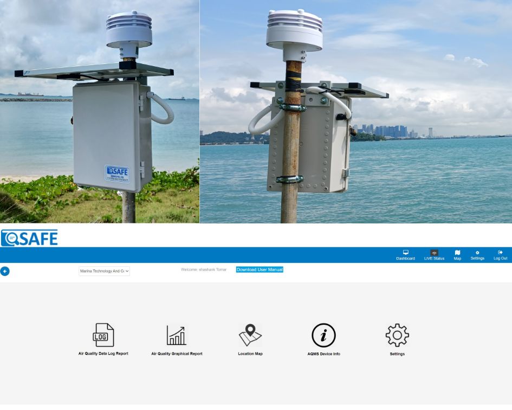512x410 pixels.
Task: Select the right pole-mounted station photo
Action: point(355,111)
